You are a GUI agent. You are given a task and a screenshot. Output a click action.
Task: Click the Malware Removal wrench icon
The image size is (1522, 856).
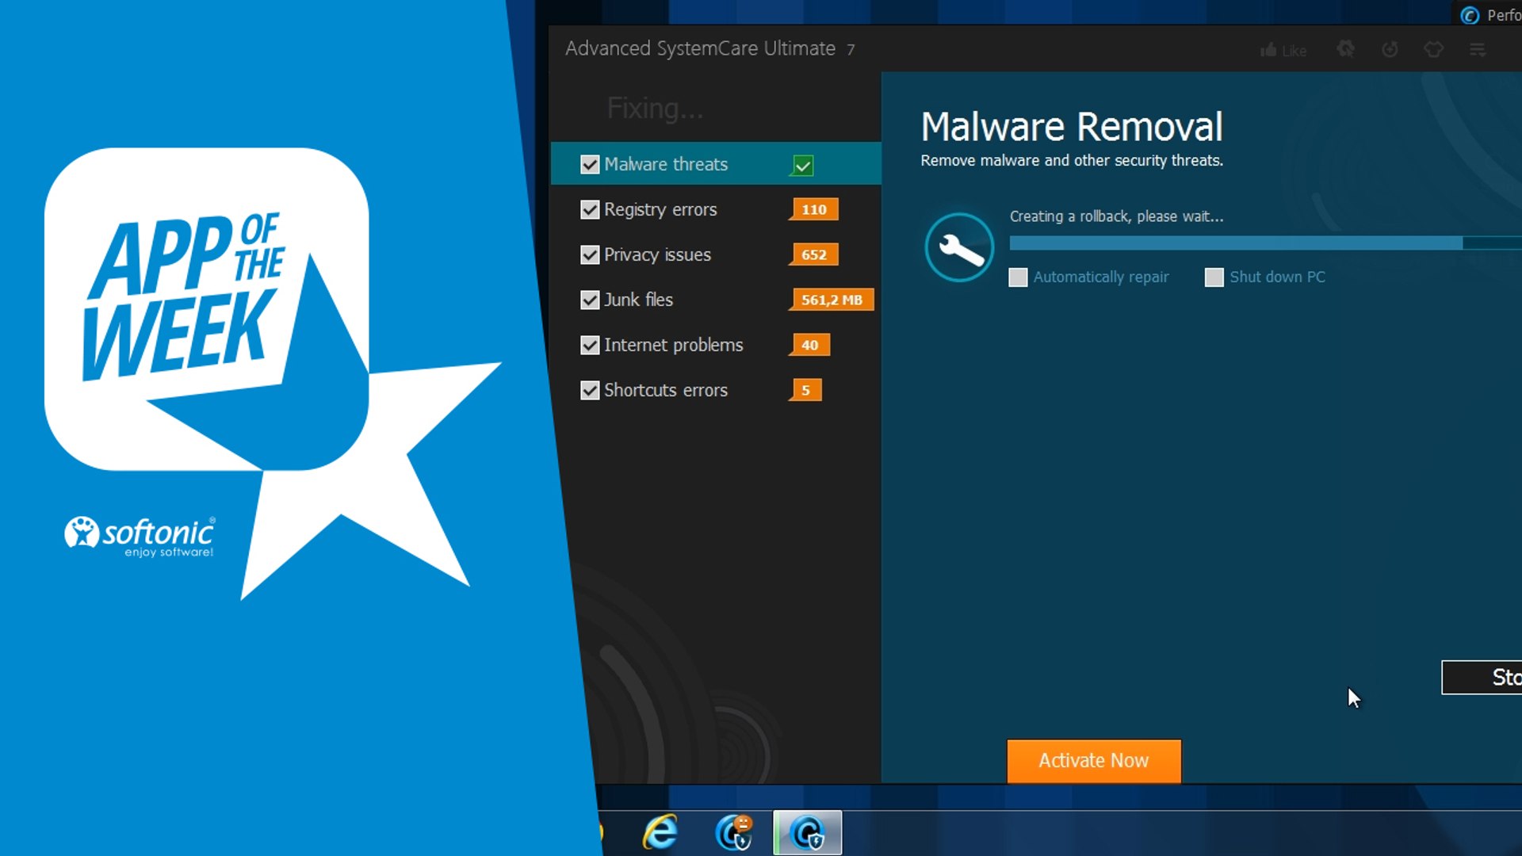(x=958, y=246)
